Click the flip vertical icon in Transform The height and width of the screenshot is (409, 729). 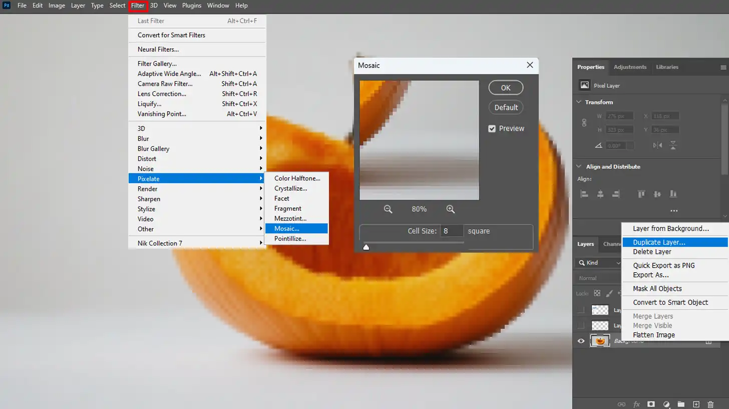[x=673, y=145]
